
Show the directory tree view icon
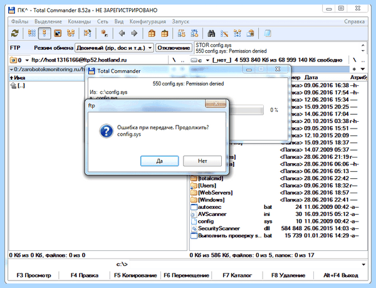[70, 33]
